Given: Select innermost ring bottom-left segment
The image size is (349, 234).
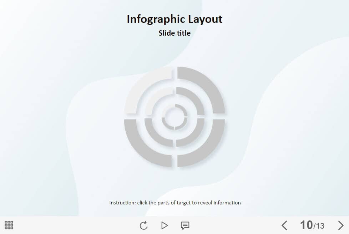Looking at the screenshot, I should click(166, 125).
